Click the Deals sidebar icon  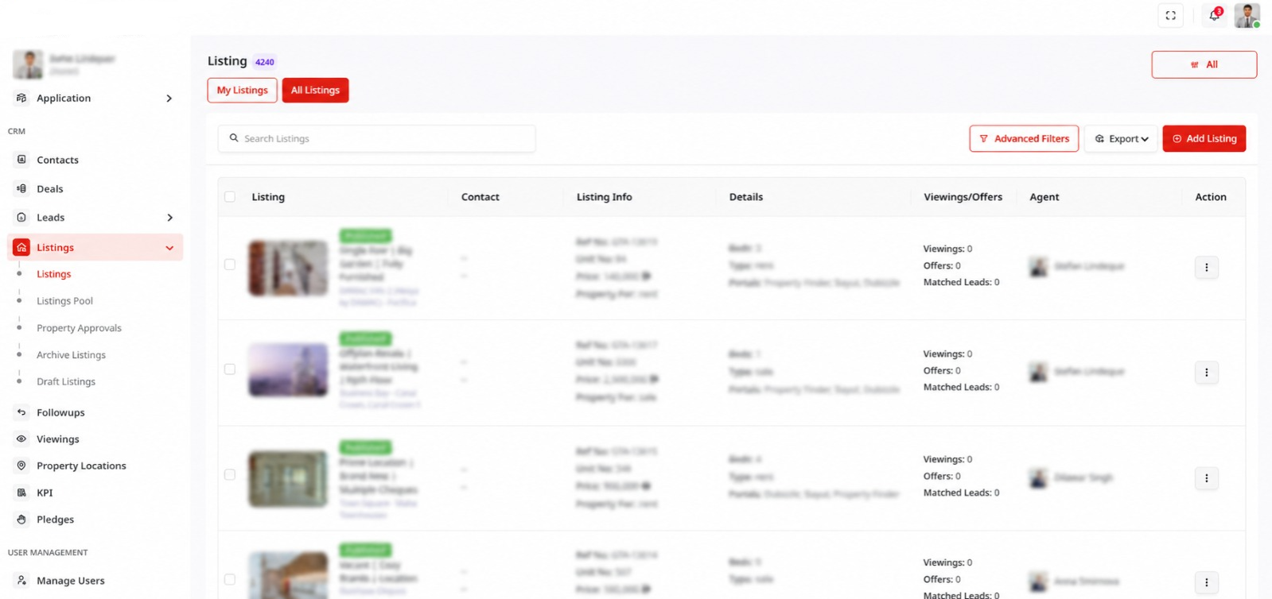pos(21,188)
